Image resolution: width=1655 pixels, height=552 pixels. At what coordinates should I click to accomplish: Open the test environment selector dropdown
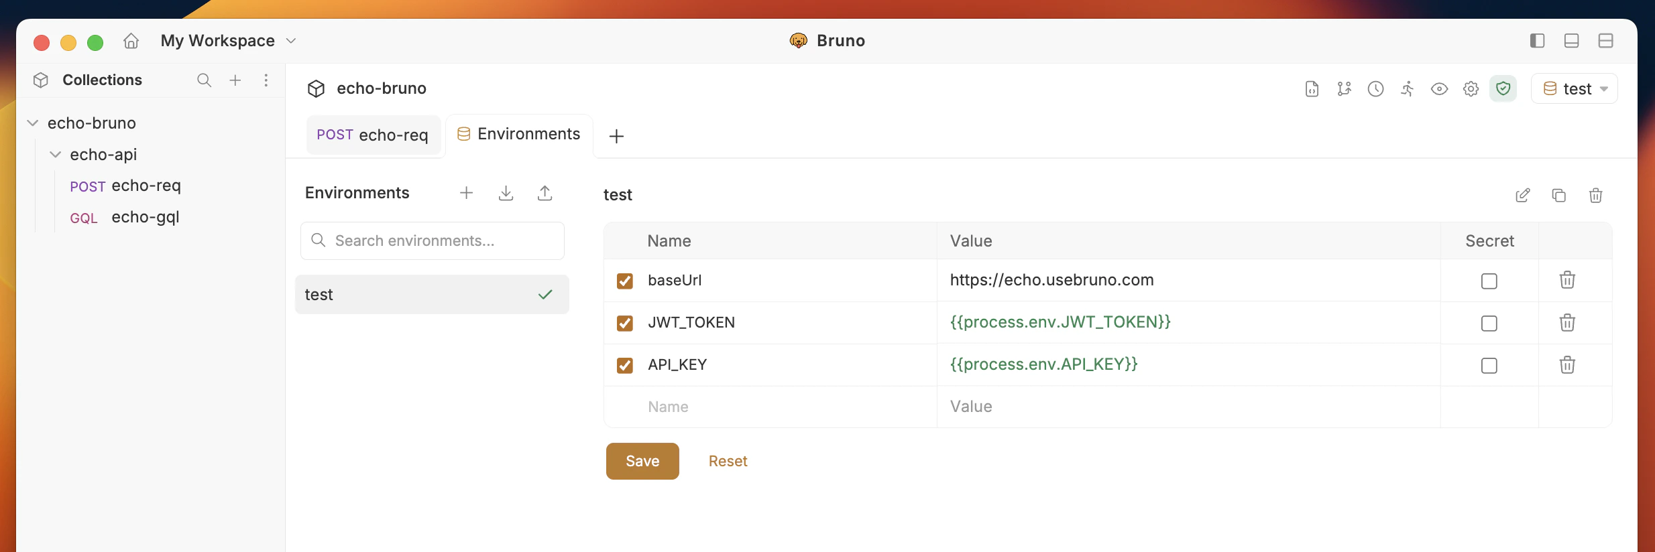coord(1575,89)
